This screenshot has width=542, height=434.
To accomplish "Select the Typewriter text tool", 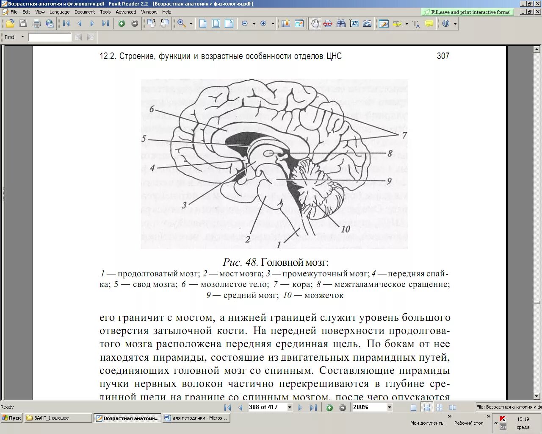I will [416, 24].
